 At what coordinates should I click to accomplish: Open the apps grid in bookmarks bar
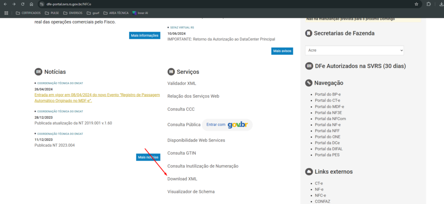(x=6, y=13)
